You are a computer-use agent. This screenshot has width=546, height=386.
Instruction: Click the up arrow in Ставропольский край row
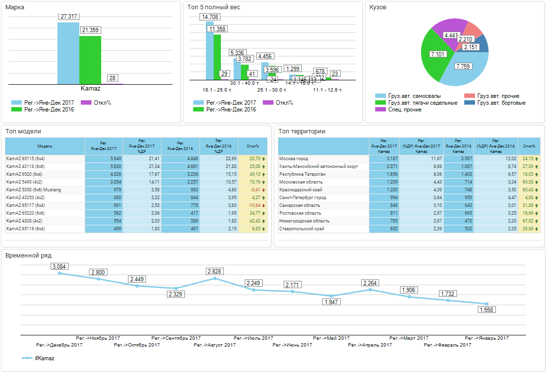(537, 229)
